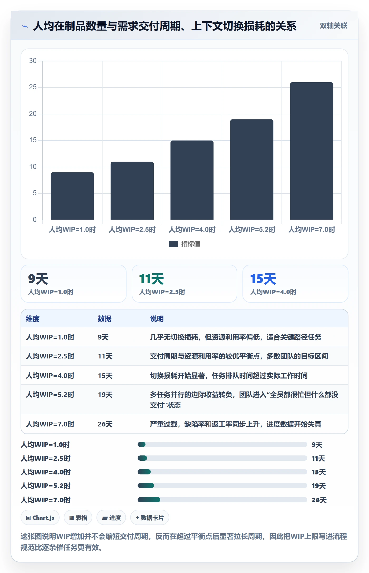Click the 维度 table column header
This screenshot has width=369, height=573.
tap(33, 319)
